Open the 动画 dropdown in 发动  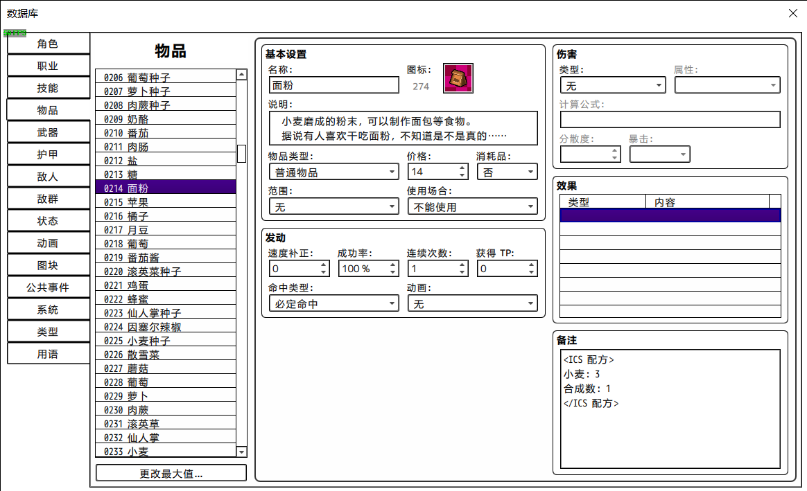point(472,303)
